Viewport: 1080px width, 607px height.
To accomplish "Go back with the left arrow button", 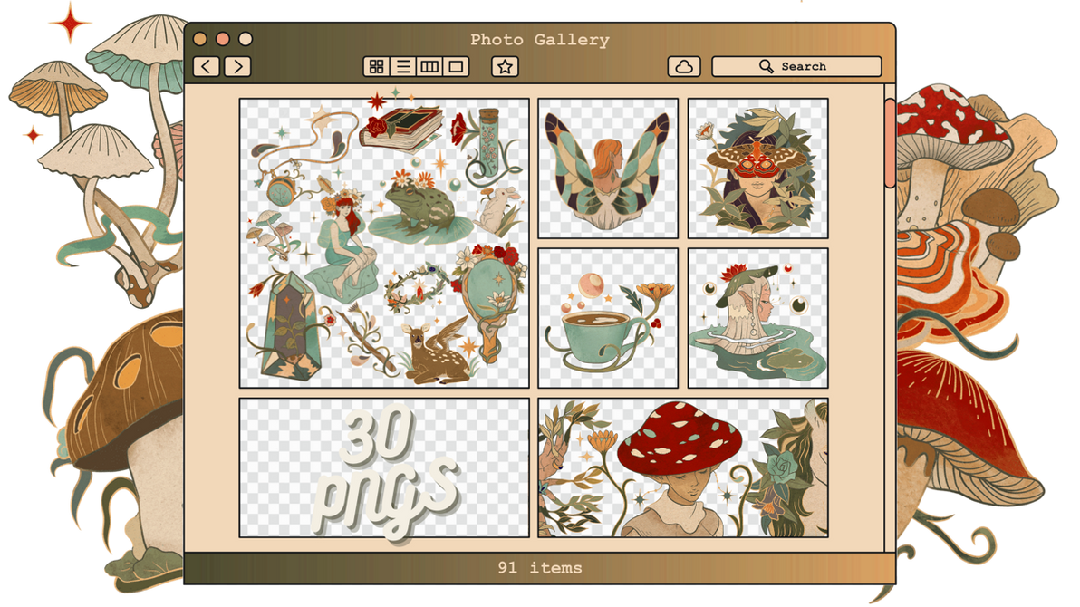I will point(207,66).
